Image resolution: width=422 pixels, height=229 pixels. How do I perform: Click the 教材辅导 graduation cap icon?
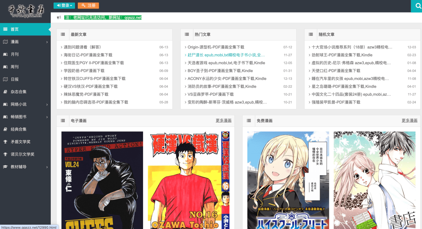[5, 167]
